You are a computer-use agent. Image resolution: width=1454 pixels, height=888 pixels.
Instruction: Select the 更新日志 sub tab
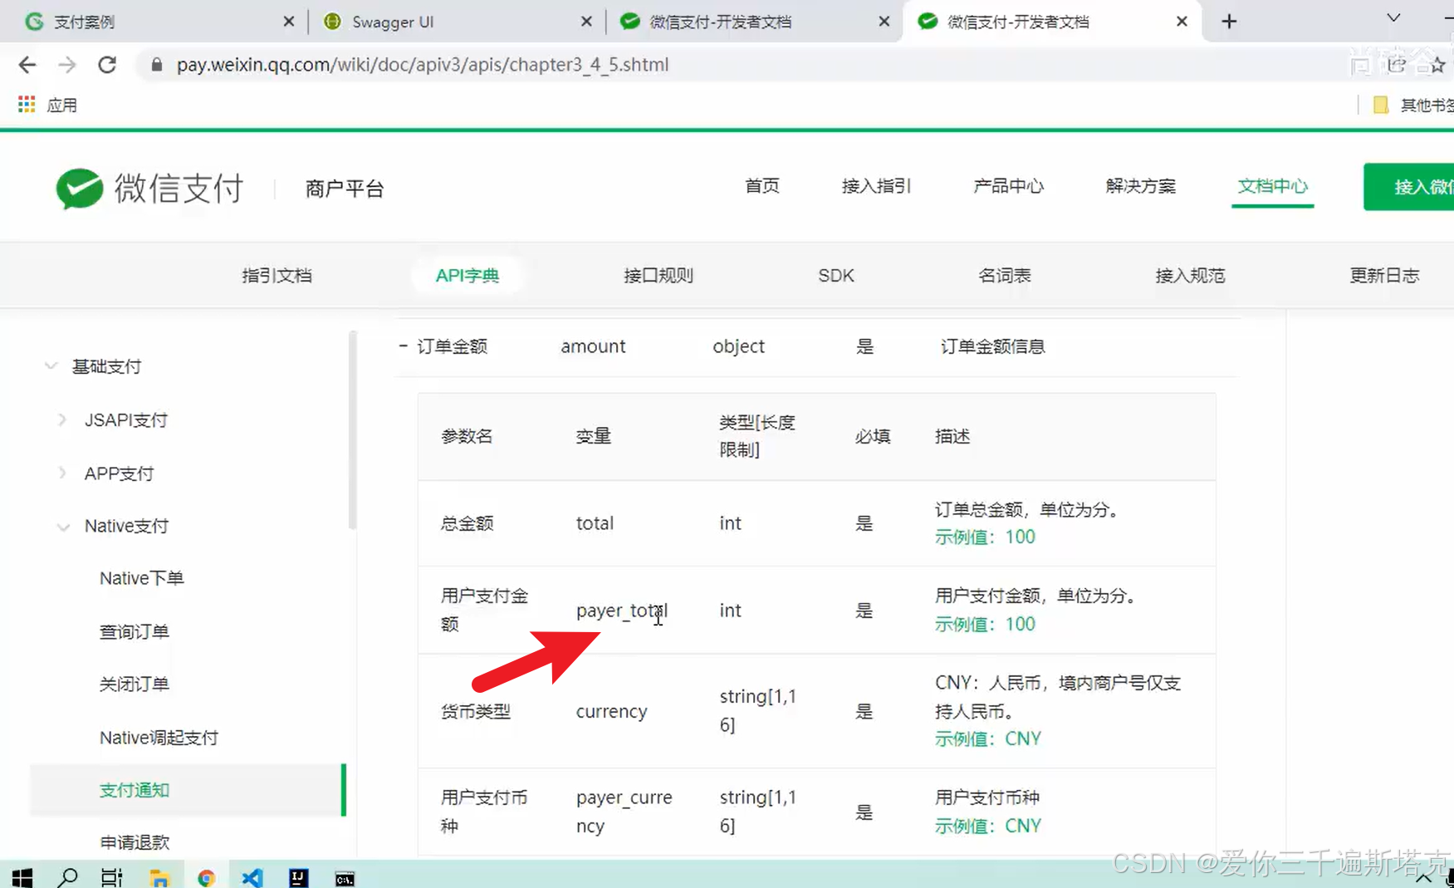pyautogui.click(x=1384, y=276)
